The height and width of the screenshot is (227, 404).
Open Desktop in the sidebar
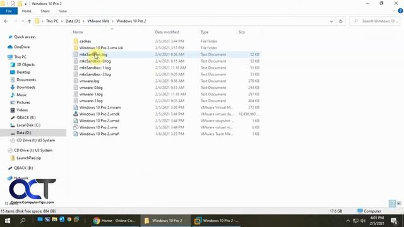[23, 73]
